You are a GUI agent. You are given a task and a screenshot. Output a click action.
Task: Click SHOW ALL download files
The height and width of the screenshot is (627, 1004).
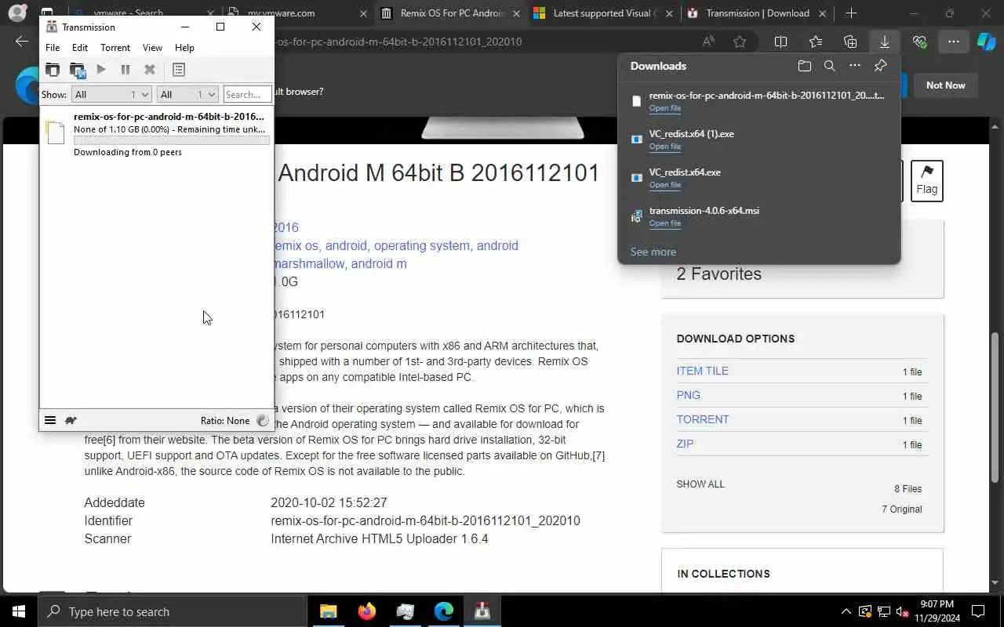(x=700, y=484)
